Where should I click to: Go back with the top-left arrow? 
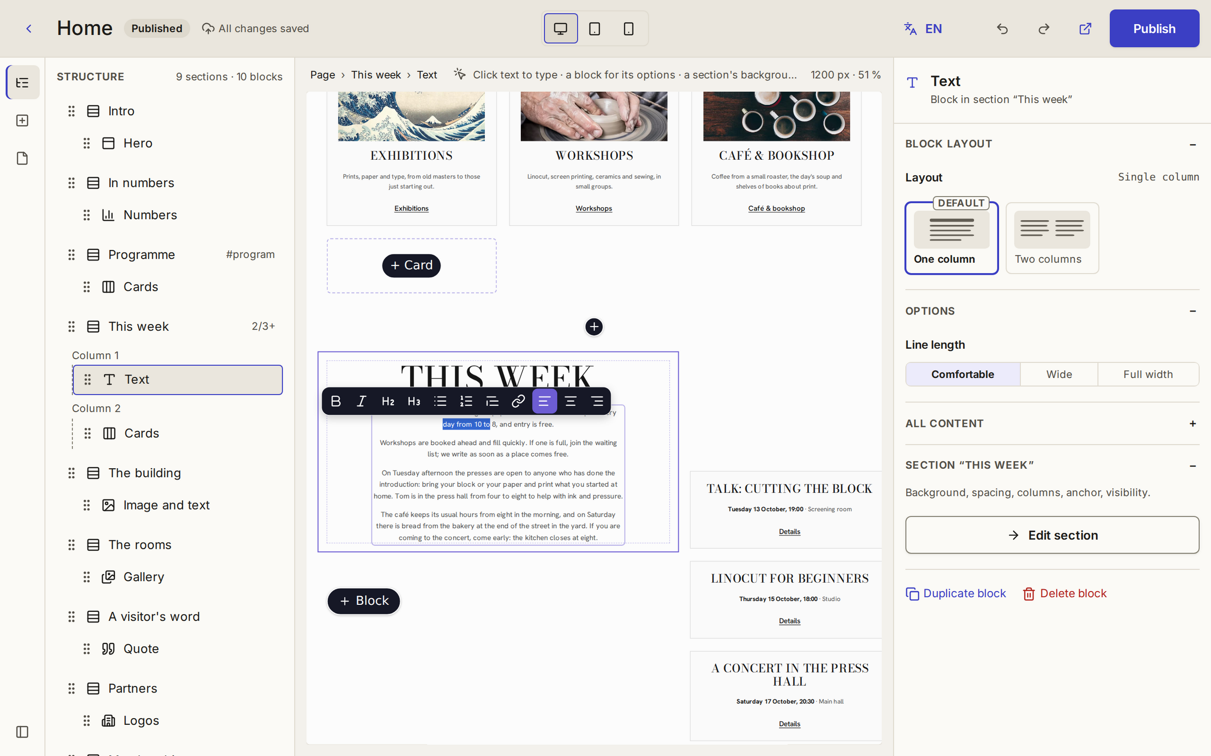(29, 29)
